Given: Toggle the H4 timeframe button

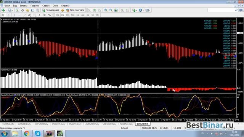Looking at the screenshot, I should pyautogui.click(x=83, y=15).
